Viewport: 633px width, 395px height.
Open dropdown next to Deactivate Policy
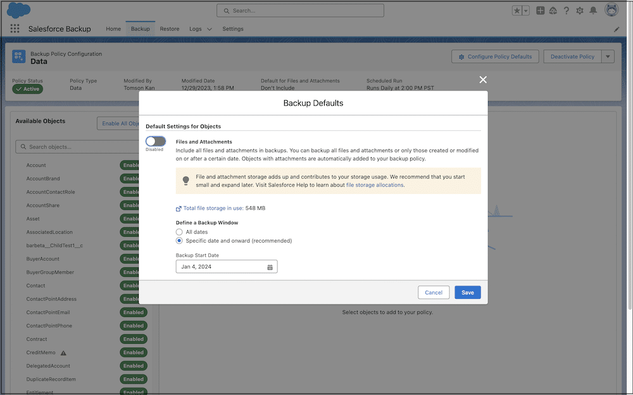pyautogui.click(x=608, y=56)
